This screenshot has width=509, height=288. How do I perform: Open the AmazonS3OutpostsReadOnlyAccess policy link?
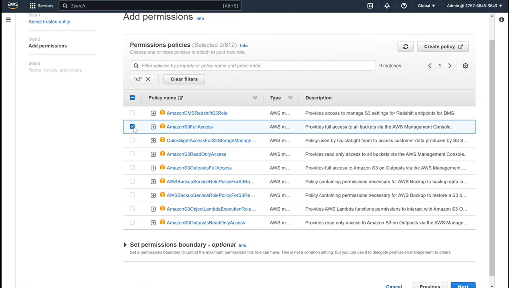click(206, 223)
